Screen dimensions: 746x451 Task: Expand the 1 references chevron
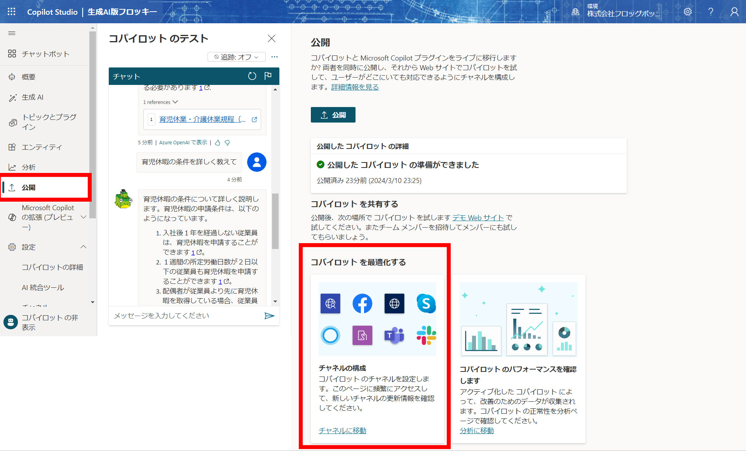(175, 102)
